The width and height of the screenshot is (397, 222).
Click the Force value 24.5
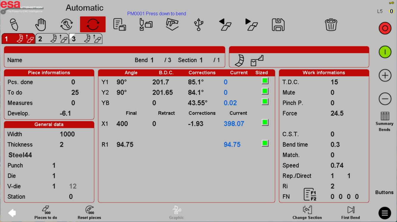click(337, 113)
